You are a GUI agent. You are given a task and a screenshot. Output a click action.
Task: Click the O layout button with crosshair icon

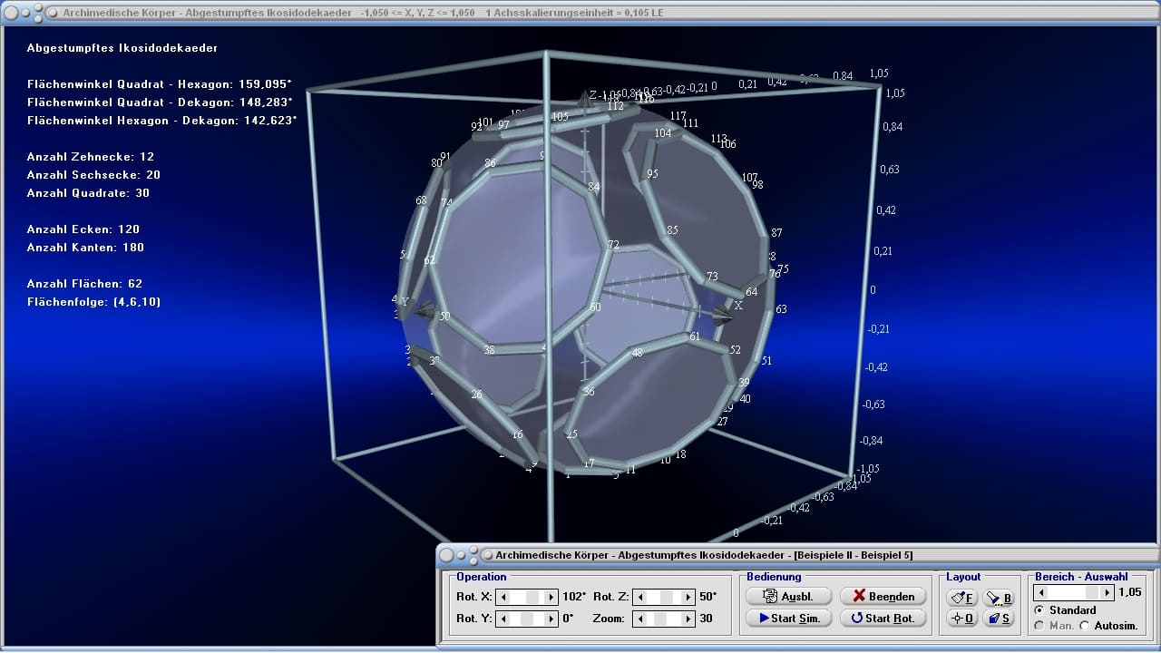961,618
